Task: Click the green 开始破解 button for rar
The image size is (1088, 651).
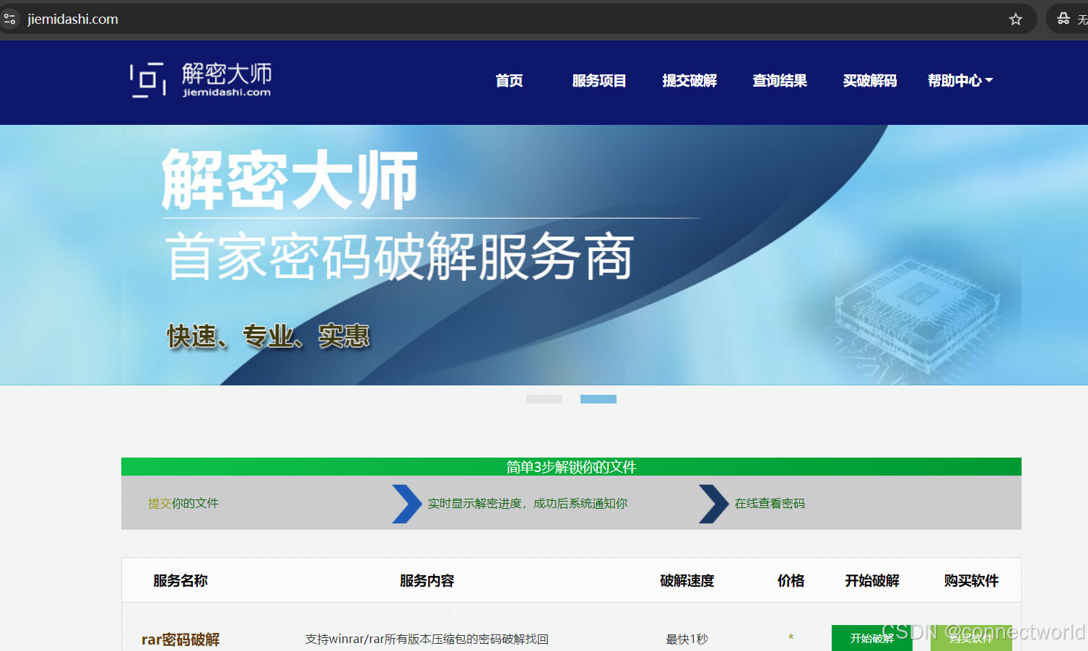Action: [x=872, y=638]
